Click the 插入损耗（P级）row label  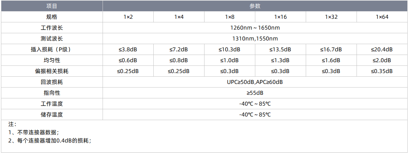click(x=52, y=49)
